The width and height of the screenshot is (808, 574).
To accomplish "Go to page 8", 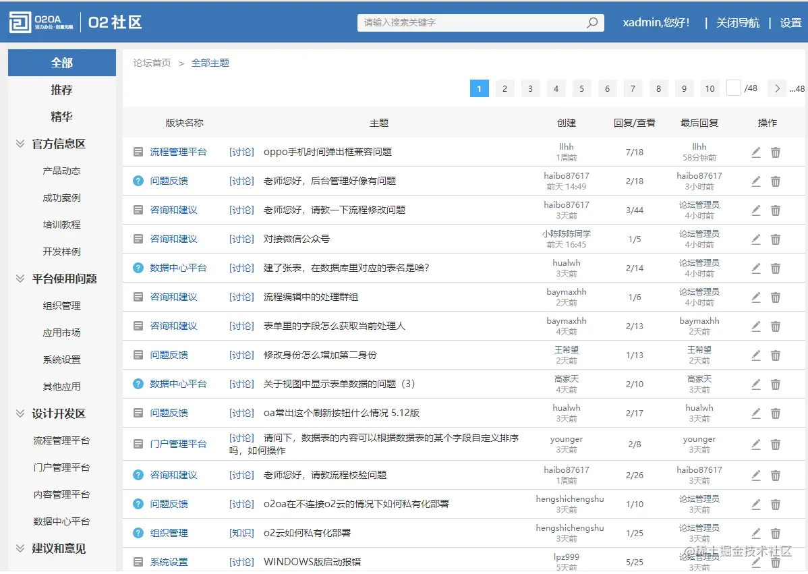I will coord(658,88).
